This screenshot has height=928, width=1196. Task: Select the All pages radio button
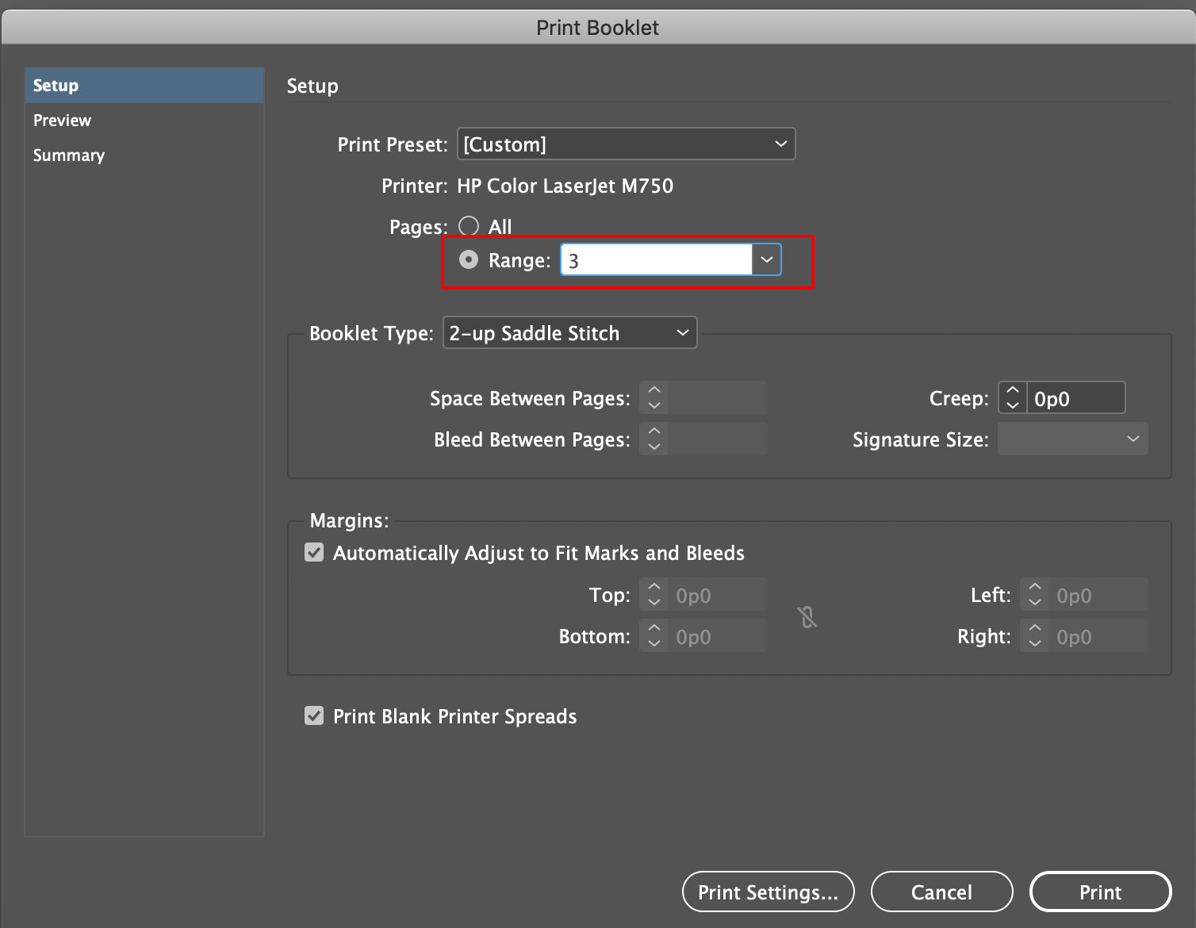pos(468,226)
